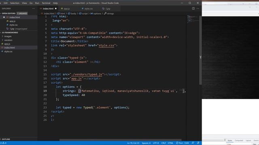Open the Run menu
Viewport: 259px width, 145px height.
[x=37, y=3]
